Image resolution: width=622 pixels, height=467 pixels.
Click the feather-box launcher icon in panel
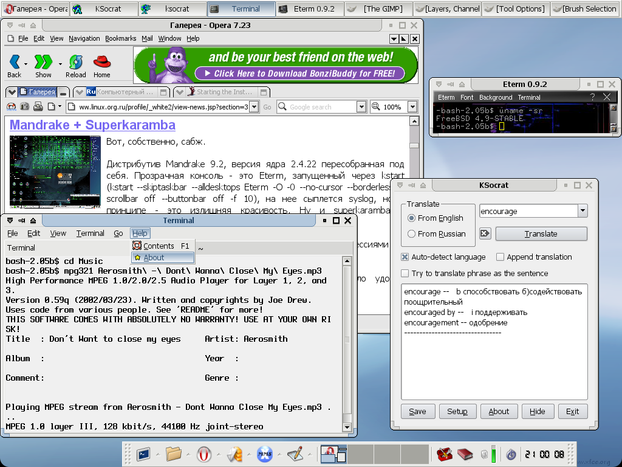tap(234, 454)
